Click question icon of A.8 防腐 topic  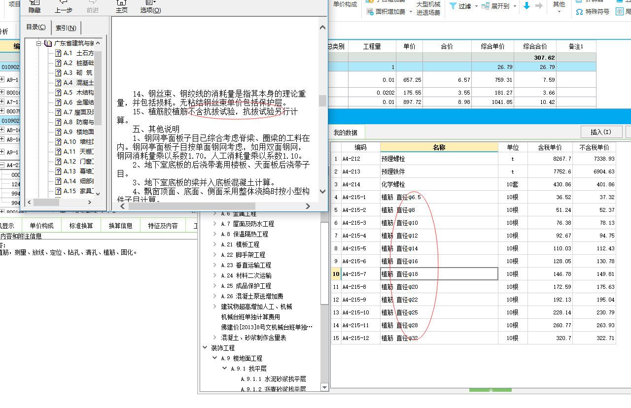[58, 122]
